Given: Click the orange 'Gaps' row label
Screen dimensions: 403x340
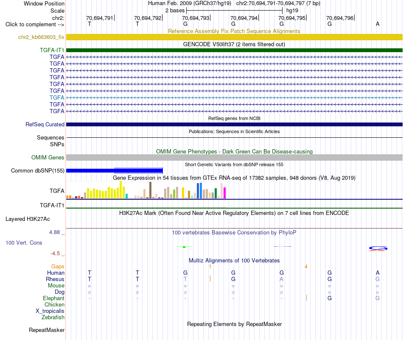Looking at the screenshot, I should 58,266.
